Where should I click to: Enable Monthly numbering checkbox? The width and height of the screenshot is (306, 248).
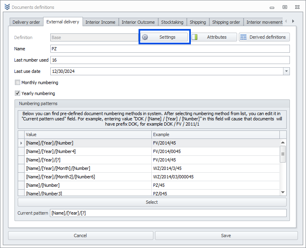click(x=18, y=83)
